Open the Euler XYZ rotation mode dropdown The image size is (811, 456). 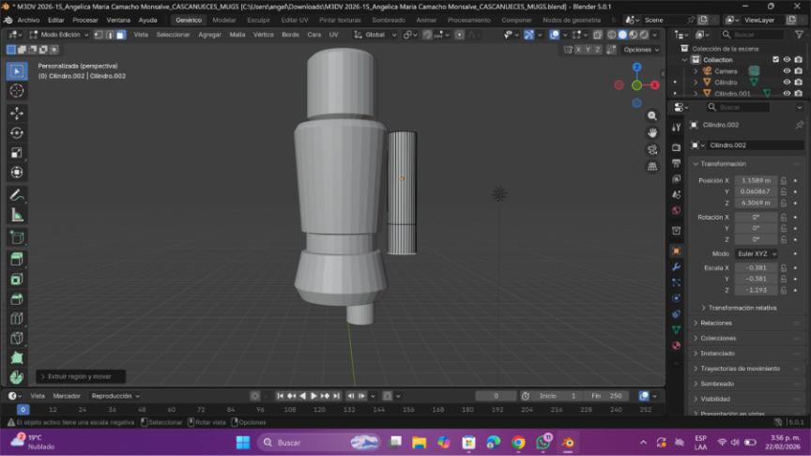click(x=757, y=253)
